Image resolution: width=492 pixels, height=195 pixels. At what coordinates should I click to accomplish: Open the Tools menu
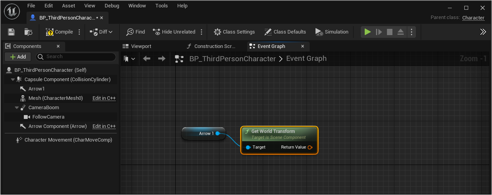[162, 6]
